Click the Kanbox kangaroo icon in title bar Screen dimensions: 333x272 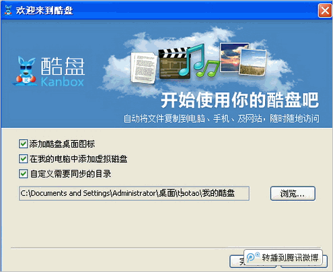[8, 10]
